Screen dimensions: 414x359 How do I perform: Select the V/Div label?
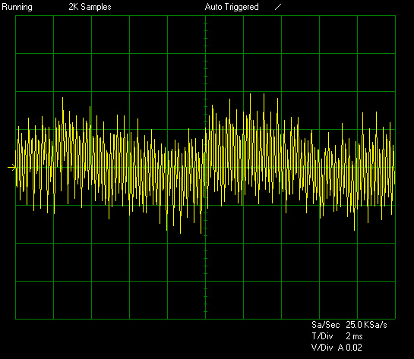[322, 348]
